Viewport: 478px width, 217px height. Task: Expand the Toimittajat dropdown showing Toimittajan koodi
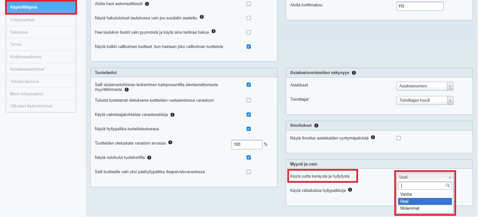(425, 100)
